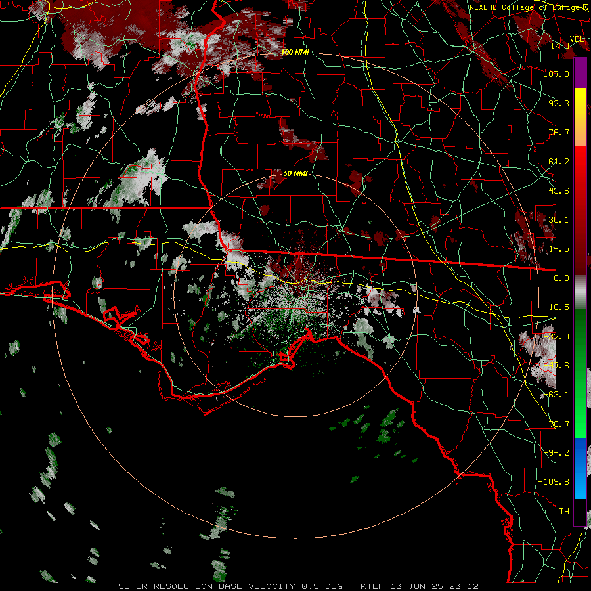Click the 23:12 timestamp in the caption
Viewport: 591px width, 591px height.
(465, 586)
